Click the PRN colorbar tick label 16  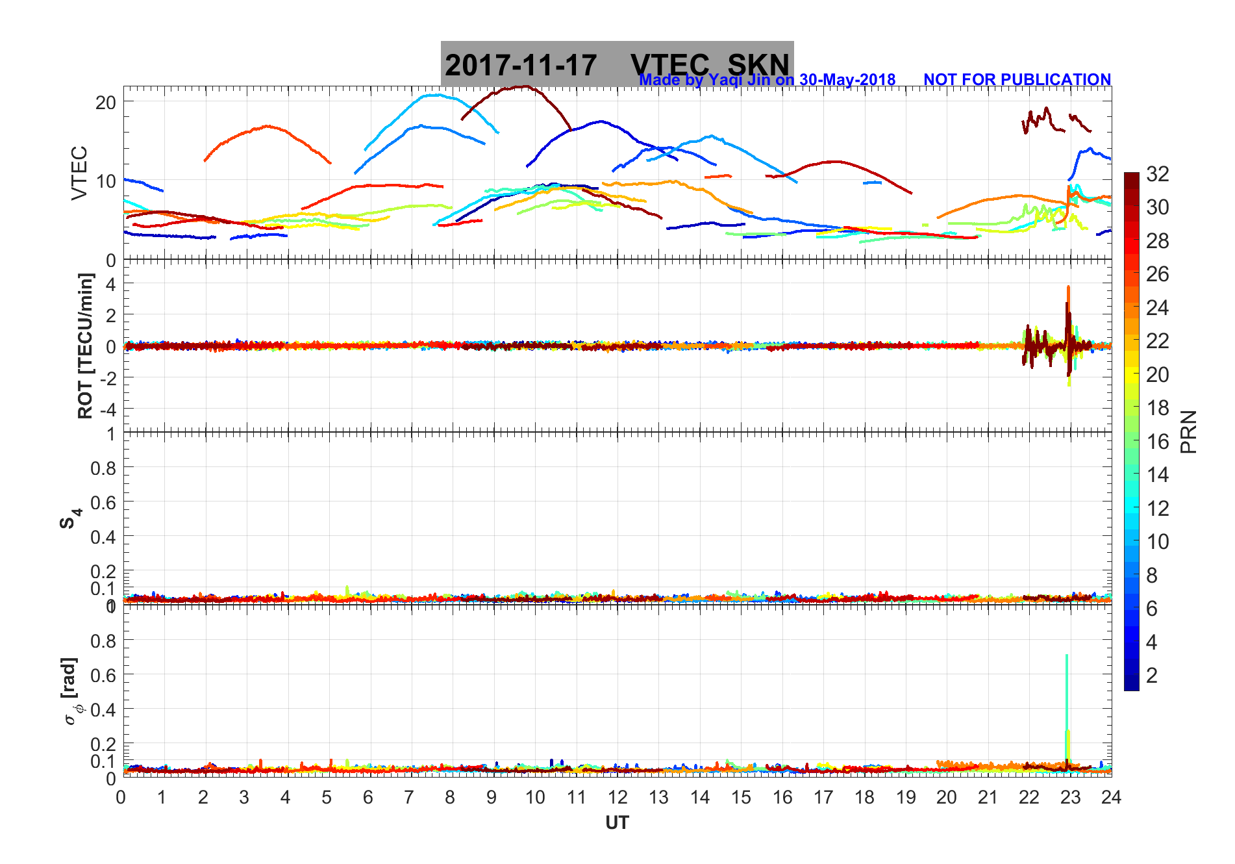click(1157, 442)
